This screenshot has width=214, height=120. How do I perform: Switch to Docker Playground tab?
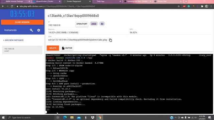pyautogui.click(x=77, y=1)
